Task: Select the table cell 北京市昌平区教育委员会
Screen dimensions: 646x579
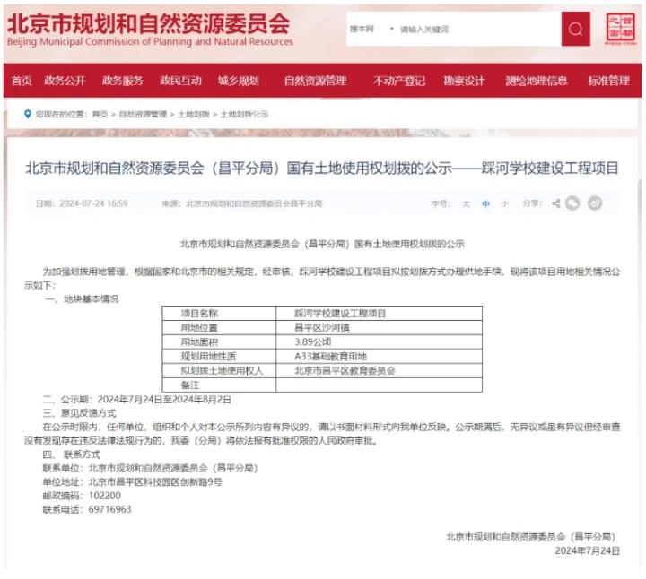Action: 379,371
